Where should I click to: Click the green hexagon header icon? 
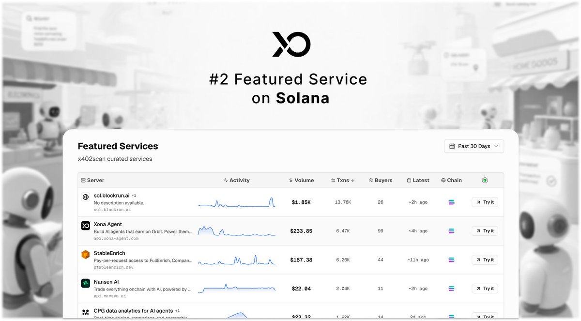485,180
